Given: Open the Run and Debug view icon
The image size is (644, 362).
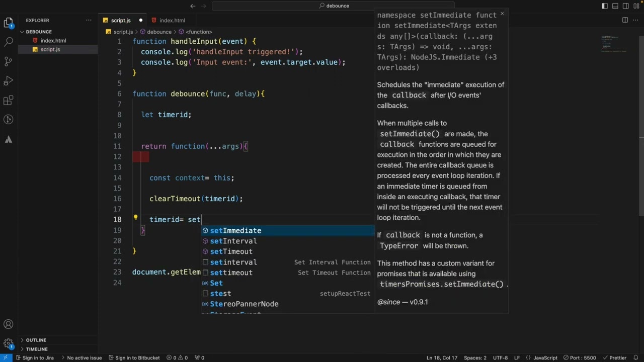Looking at the screenshot, I should 9,81.
